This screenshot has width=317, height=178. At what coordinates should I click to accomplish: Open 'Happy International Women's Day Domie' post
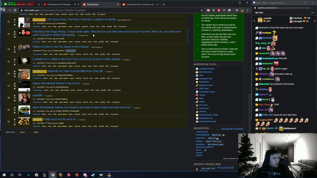coord(56,83)
